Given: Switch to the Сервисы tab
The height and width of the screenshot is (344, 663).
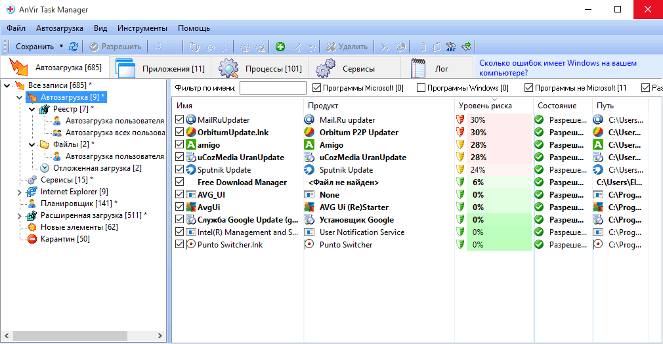Looking at the screenshot, I should [x=354, y=68].
